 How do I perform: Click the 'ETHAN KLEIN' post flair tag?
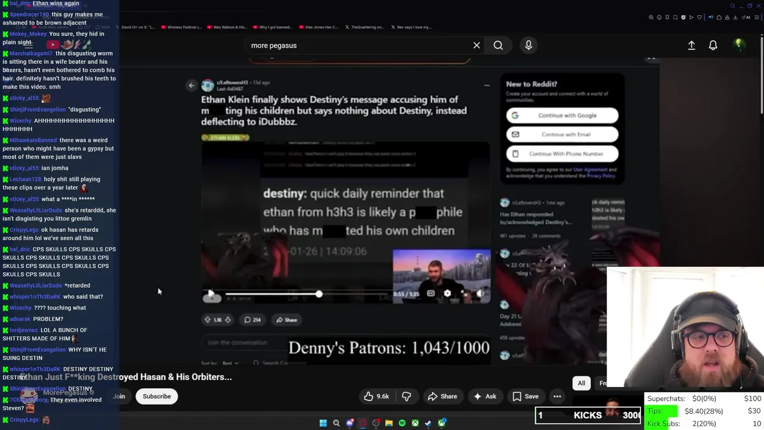[225, 138]
